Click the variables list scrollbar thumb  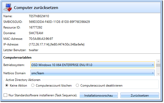(158, 65)
